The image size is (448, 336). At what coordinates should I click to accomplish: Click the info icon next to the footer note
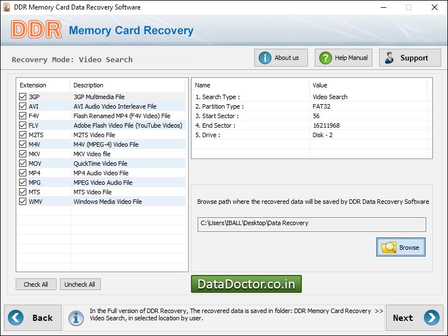(x=77, y=318)
